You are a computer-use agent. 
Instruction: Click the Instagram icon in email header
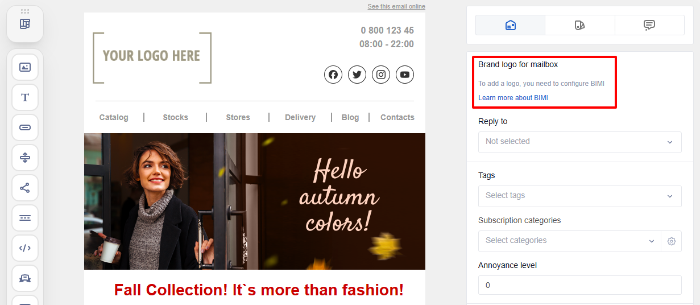click(381, 75)
